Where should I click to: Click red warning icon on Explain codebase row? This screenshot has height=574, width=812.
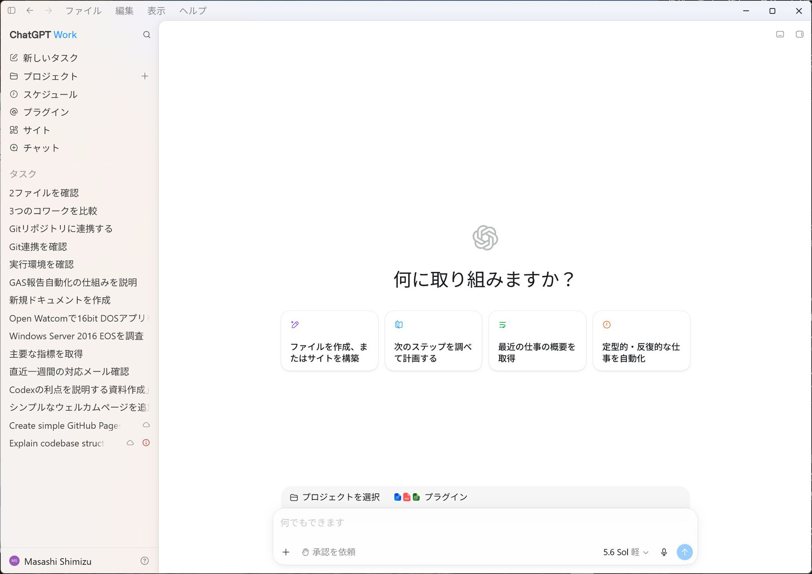pyautogui.click(x=146, y=443)
